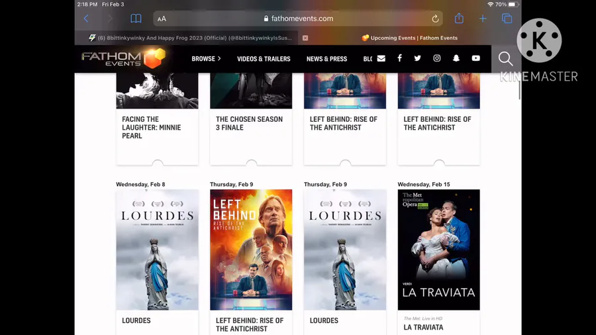Open the Snapchat icon link
This screenshot has height=335, width=596.
(x=456, y=58)
